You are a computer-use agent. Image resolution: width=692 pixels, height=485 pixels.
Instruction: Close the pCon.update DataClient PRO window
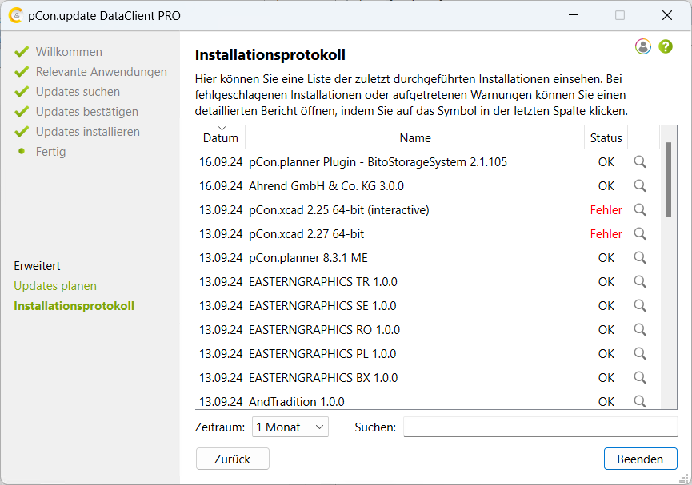(x=667, y=15)
